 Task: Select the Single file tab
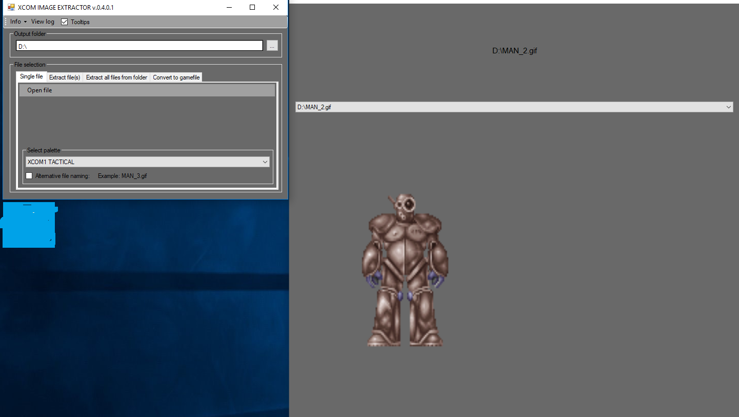31,77
